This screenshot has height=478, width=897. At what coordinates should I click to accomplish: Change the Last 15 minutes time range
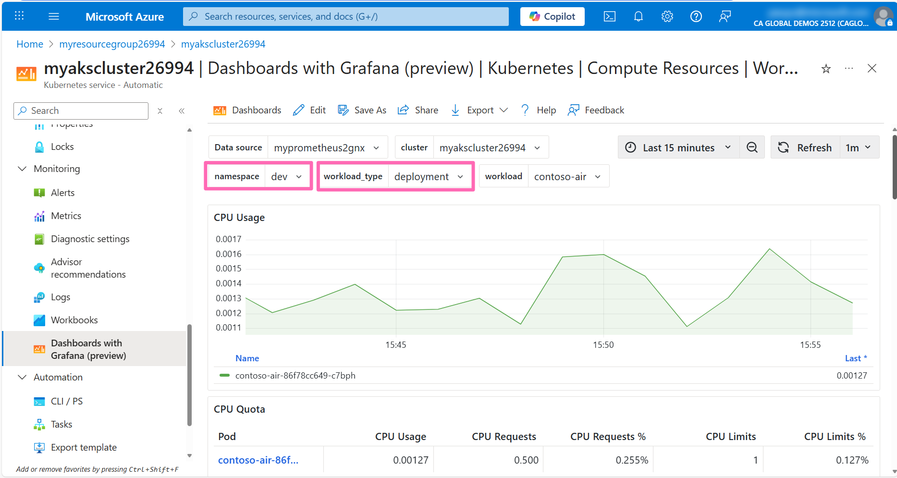pos(678,147)
